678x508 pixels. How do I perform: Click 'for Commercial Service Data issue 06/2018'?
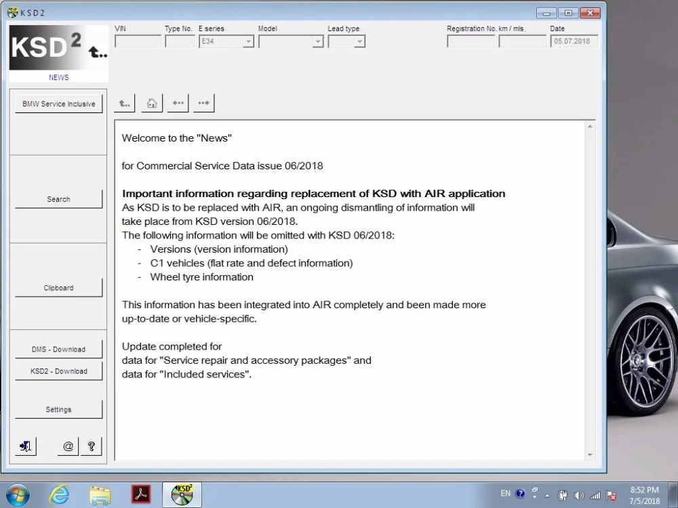point(222,166)
